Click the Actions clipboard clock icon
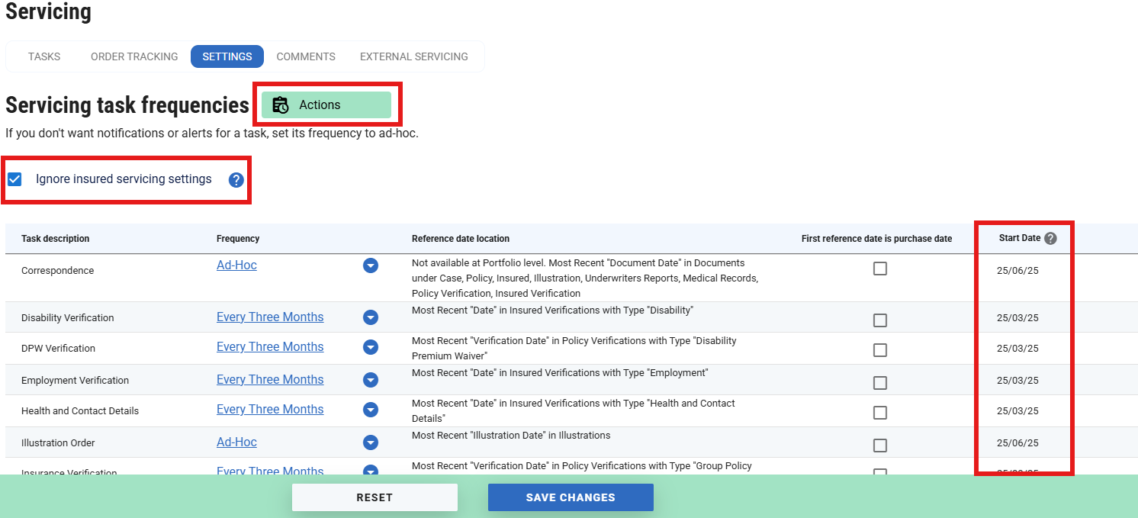 (281, 105)
